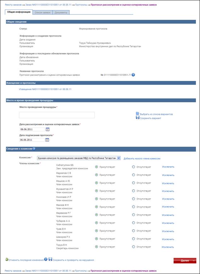
Task: Switch to Общая информация tab
Action: [x=19, y=12]
